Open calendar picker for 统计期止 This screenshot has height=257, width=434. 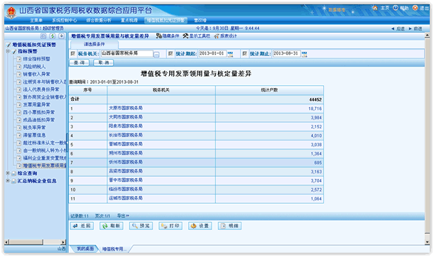[x=305, y=54]
